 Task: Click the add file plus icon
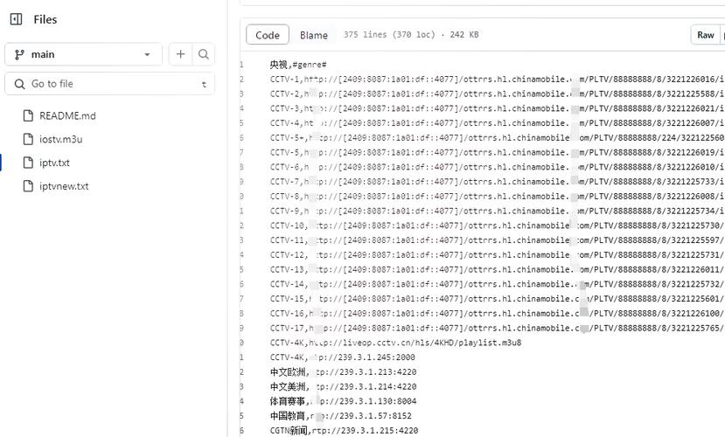click(180, 54)
